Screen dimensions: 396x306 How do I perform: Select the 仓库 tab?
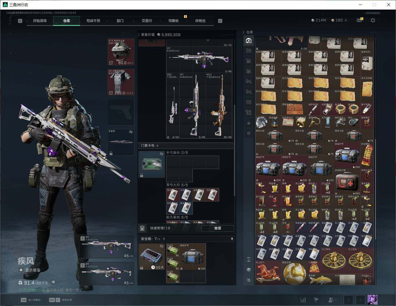66,21
